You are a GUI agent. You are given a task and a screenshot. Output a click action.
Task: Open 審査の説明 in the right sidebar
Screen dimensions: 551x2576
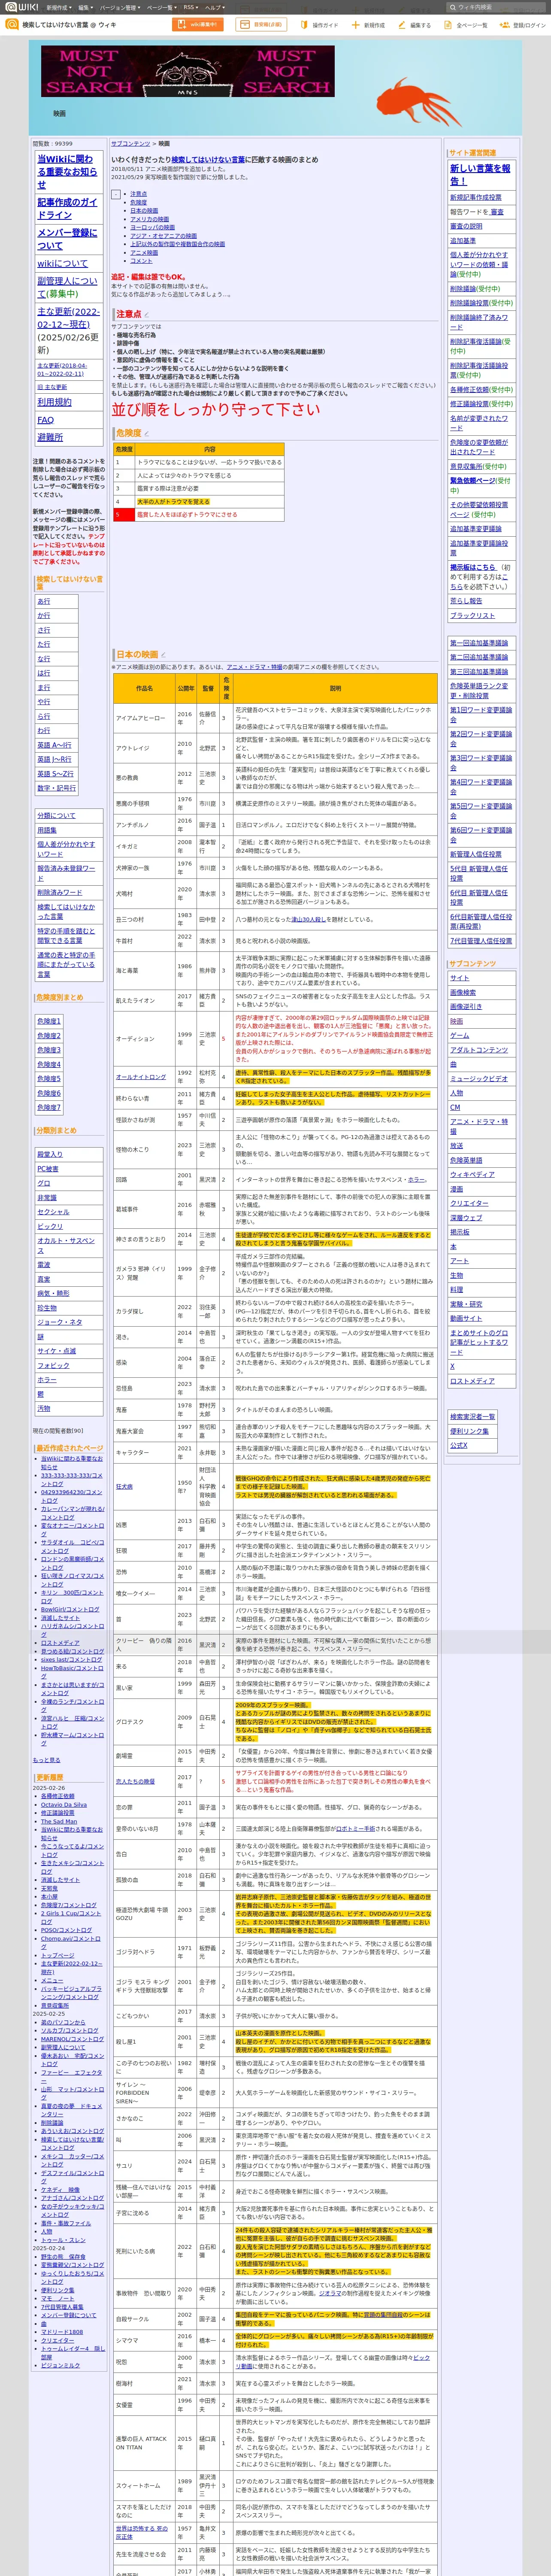tap(466, 226)
